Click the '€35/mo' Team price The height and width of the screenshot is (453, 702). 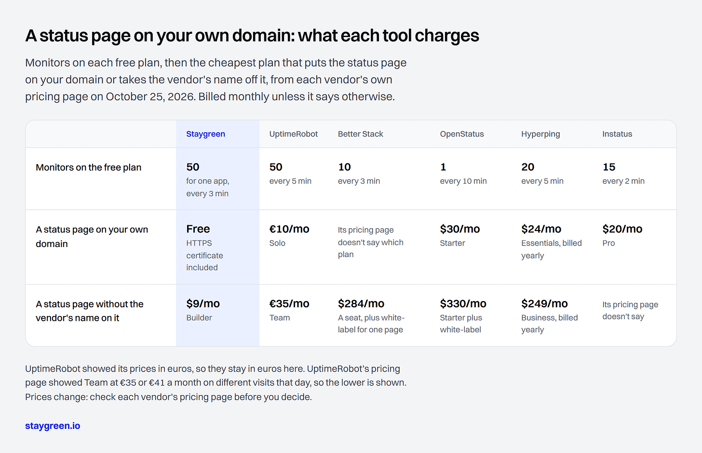(x=289, y=303)
